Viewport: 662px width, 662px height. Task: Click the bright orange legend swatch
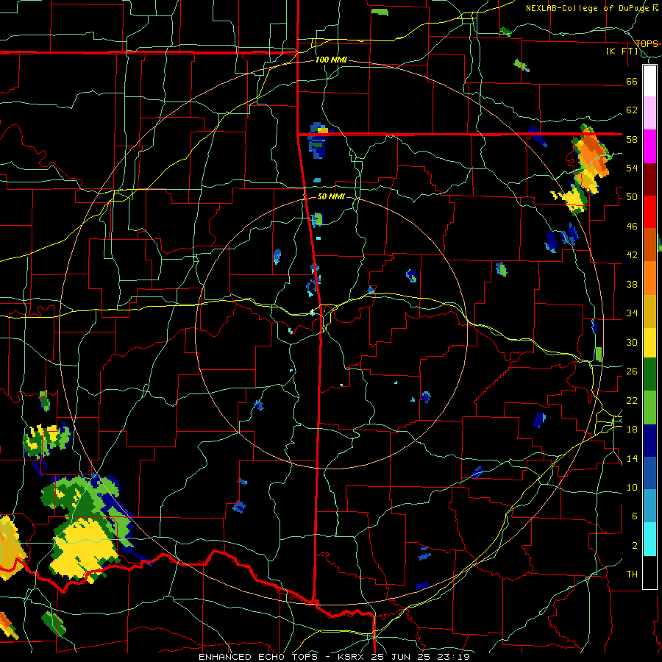pos(649,278)
